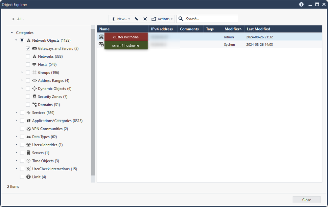
Task: Sort by the Modifier column header
Action: click(x=233, y=29)
